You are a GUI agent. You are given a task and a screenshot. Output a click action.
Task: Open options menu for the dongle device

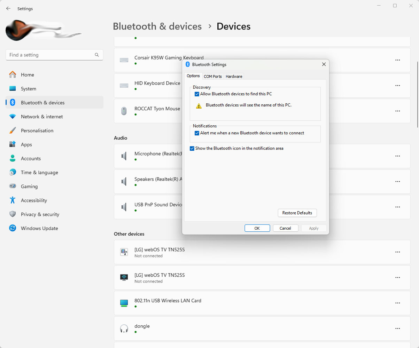point(397,328)
